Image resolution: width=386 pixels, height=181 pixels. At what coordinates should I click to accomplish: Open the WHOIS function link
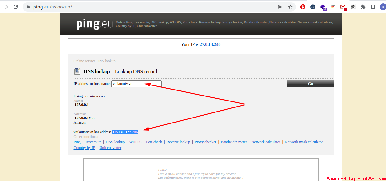135,142
